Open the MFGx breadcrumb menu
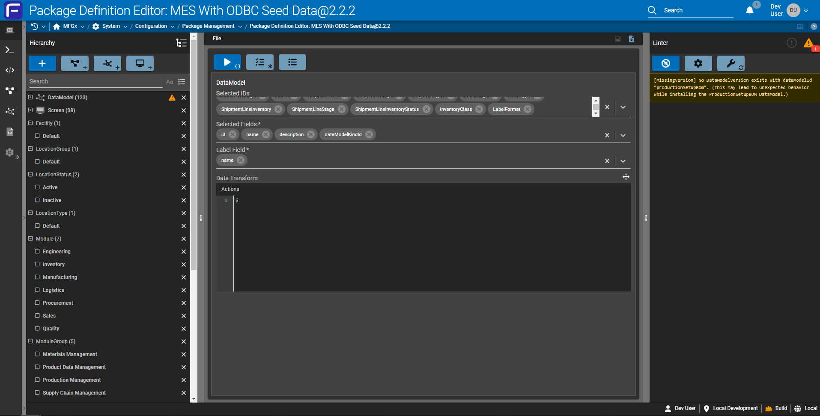The height and width of the screenshot is (416, 820). click(x=82, y=27)
